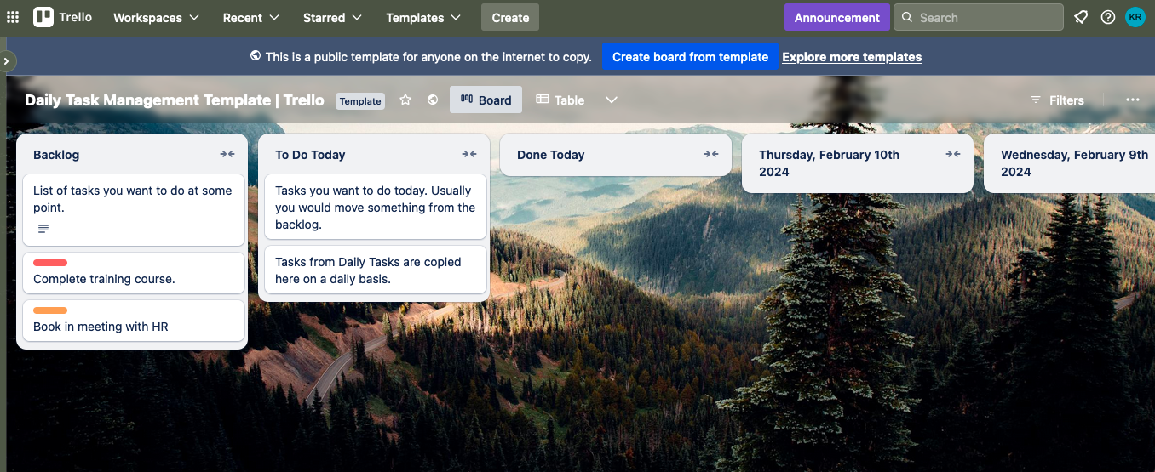Screen dimensions: 1155x472
Task: Open the apps grid switcher icon
Action: click(13, 17)
